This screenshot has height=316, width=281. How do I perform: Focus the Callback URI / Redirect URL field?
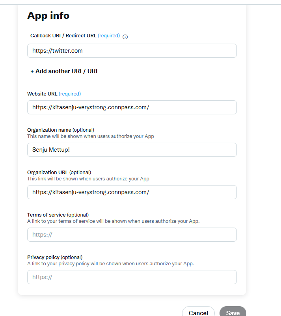point(132,51)
